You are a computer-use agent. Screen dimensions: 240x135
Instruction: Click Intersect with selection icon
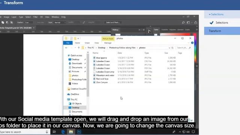point(12,22)
